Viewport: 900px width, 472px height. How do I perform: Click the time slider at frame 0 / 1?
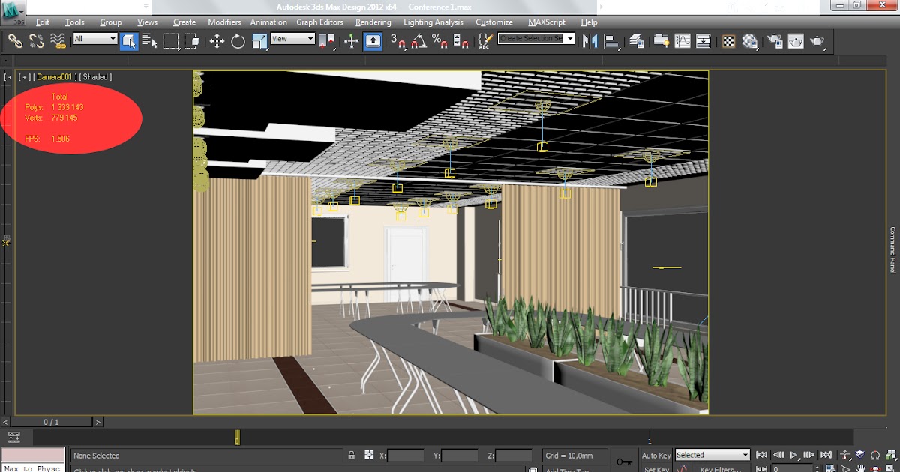tap(51, 423)
